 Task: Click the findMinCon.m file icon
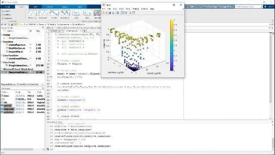[7, 48]
